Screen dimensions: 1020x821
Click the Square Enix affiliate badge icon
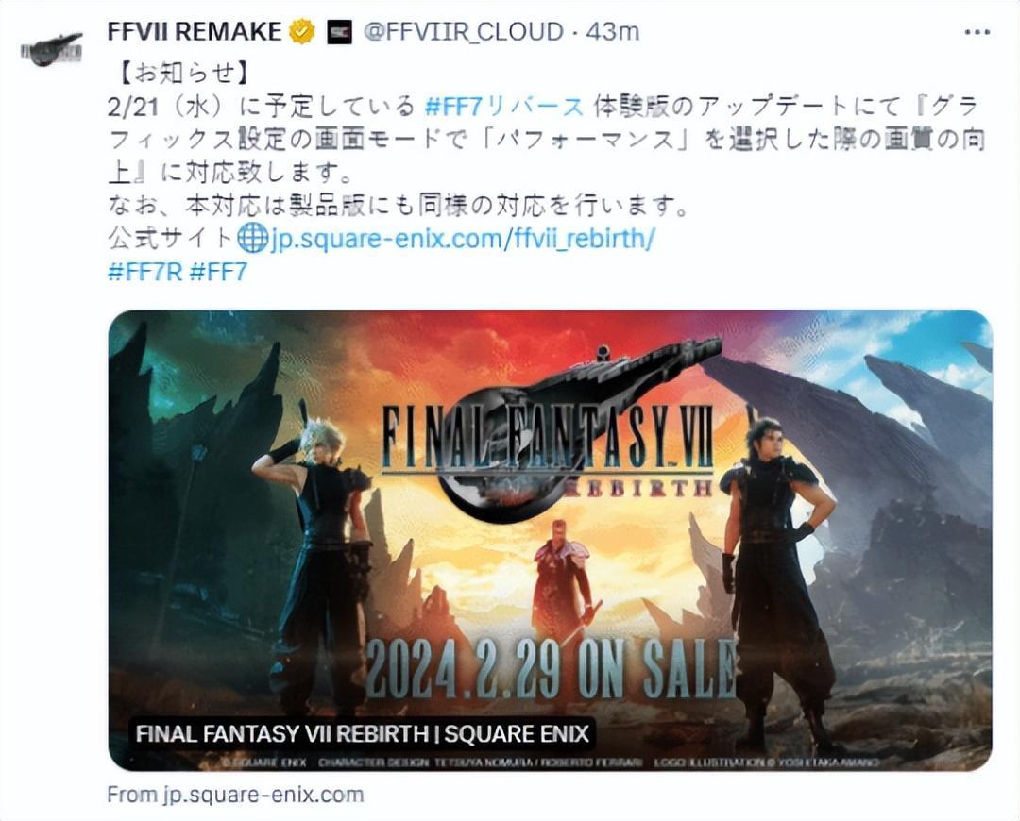point(339,32)
